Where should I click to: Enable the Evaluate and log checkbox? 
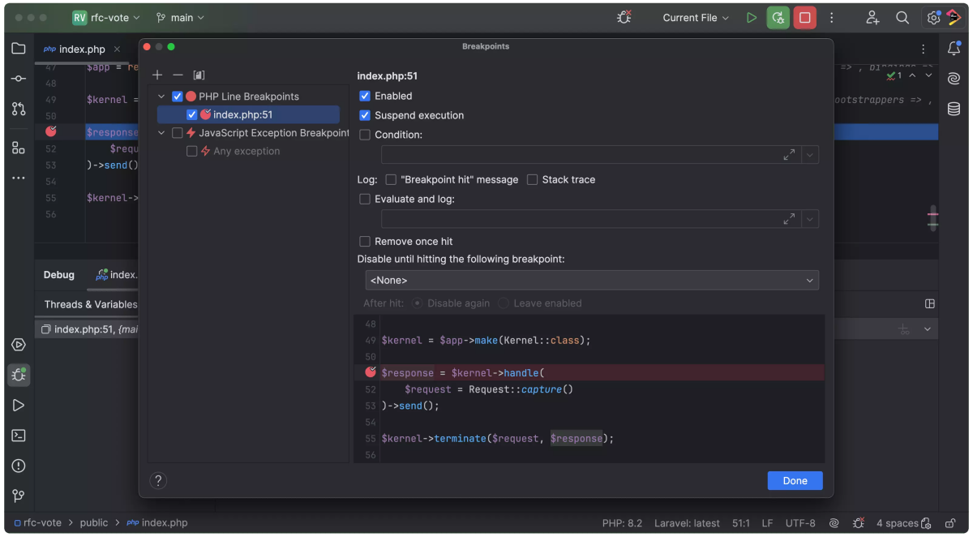(365, 199)
